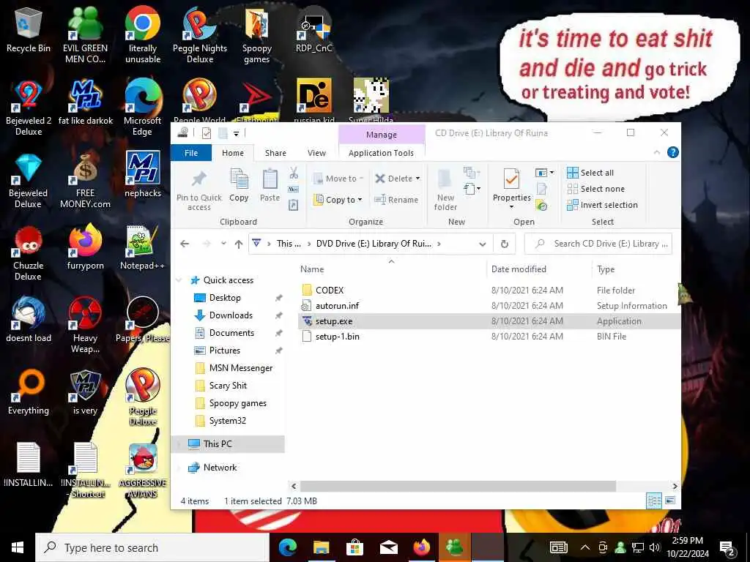Open the Spoopy games desktop folder
Image resolution: width=750 pixels, height=562 pixels.
(257, 35)
